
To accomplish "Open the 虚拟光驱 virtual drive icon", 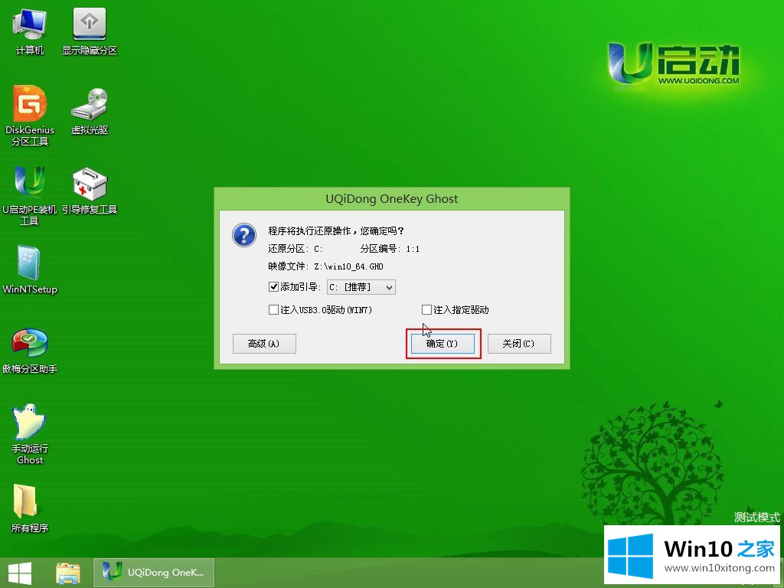I will pyautogui.click(x=90, y=111).
